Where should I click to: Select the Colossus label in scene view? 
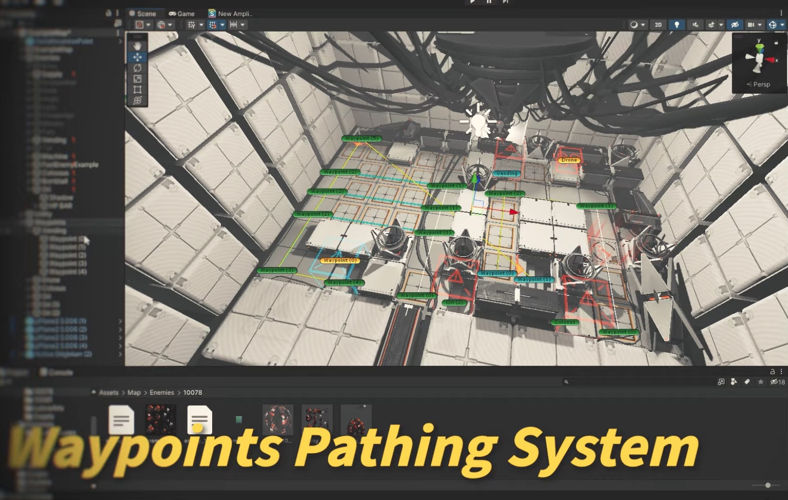(565, 322)
